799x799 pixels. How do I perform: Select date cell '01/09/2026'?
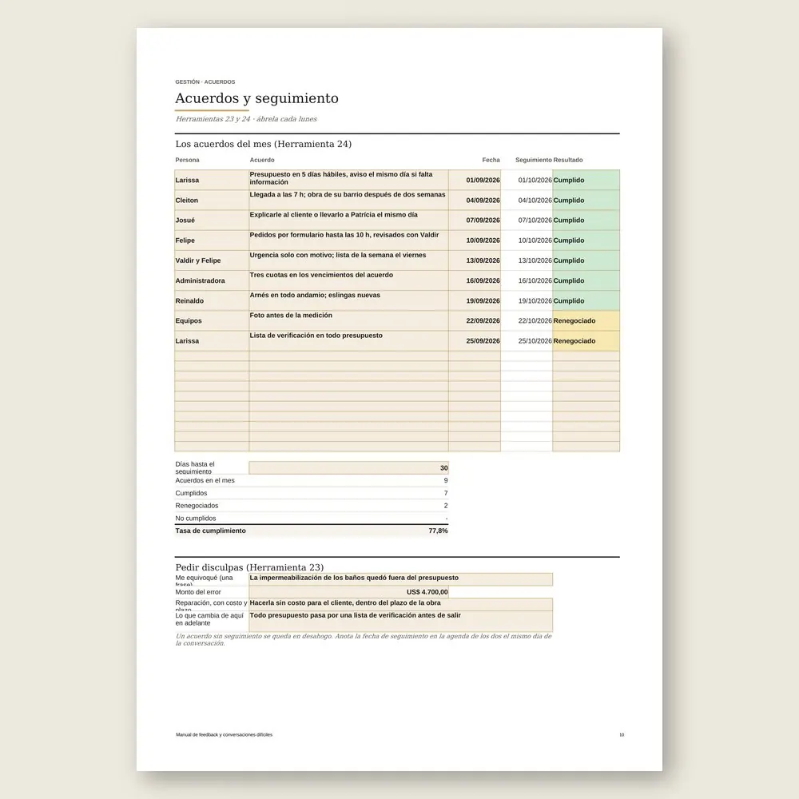point(475,180)
